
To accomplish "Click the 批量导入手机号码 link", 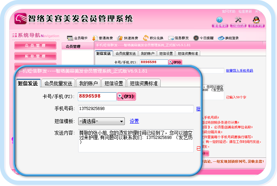I will pos(240,71).
